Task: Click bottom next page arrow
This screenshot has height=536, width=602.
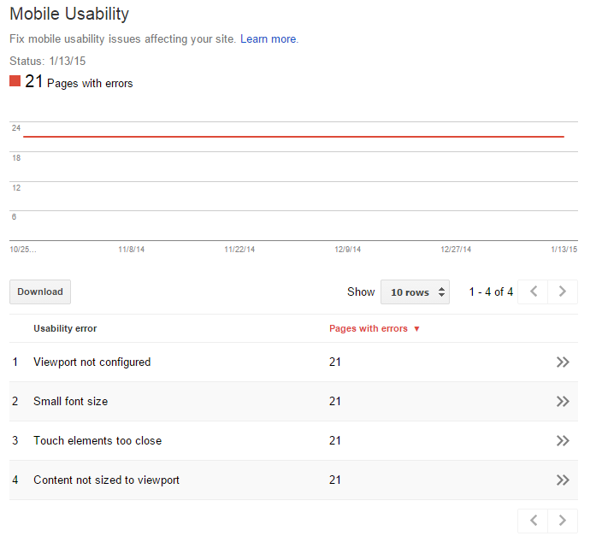Action: pos(563,521)
